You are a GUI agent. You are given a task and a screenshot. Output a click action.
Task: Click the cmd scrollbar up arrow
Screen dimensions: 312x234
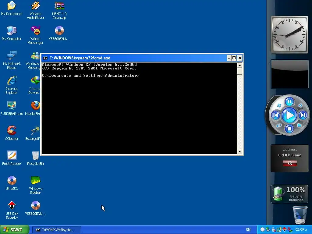239,65
